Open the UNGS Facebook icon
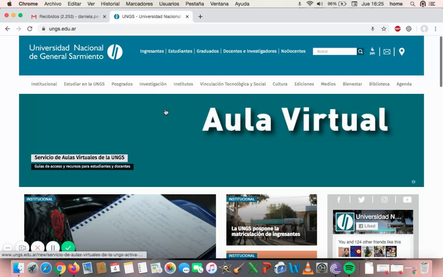443x277 pixels. tap(339, 200)
